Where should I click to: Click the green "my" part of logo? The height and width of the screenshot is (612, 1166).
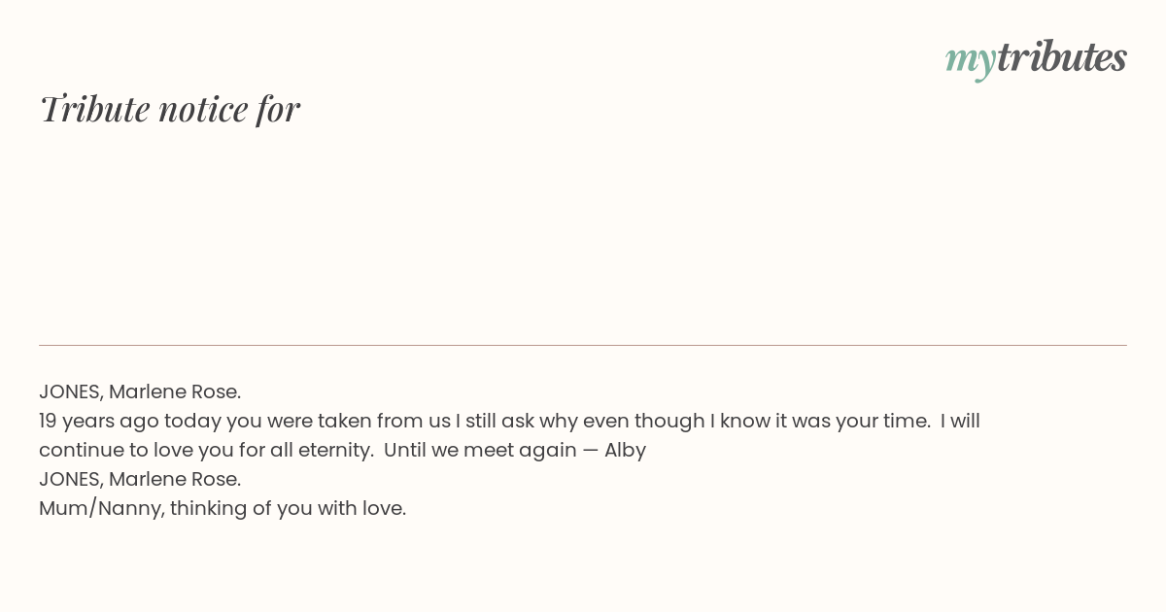click(971, 61)
